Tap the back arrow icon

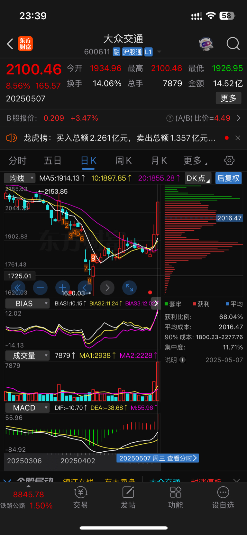tap(10, 44)
